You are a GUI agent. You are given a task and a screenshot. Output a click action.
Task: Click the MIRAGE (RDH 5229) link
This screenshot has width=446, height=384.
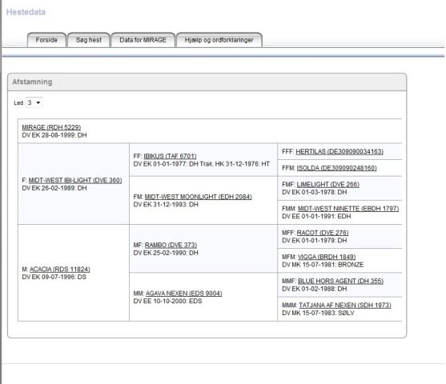point(51,127)
